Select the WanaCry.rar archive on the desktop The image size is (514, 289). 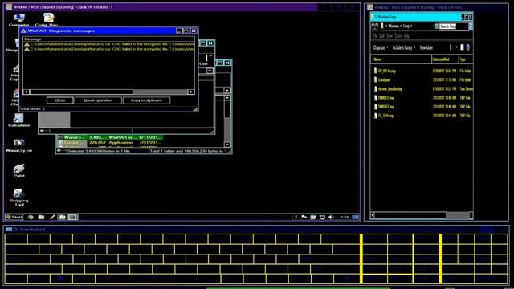point(18,145)
